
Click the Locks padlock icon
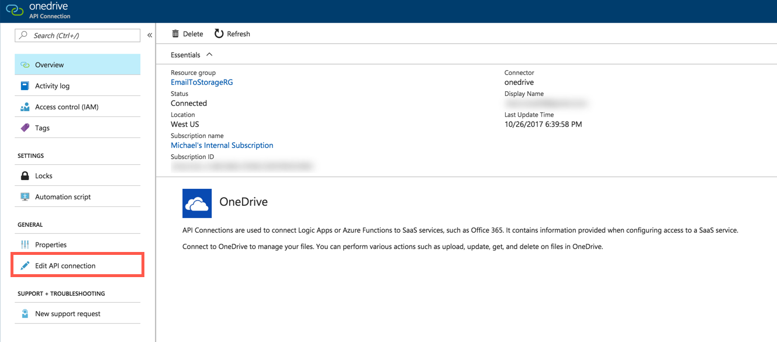[25, 176]
